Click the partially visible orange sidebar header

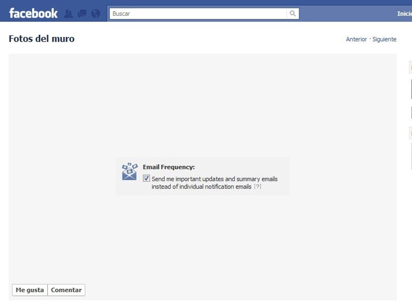pos(410,68)
